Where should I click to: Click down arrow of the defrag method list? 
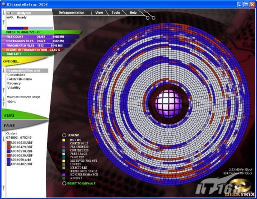coord(3,90)
